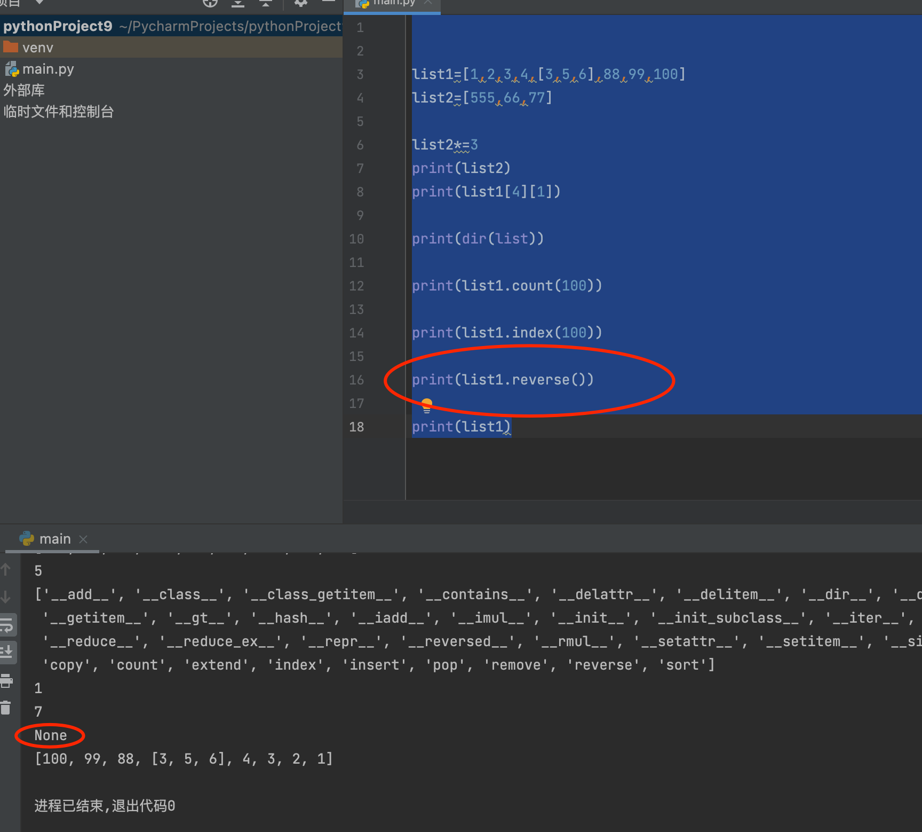Click the print icon in run console
This screenshot has height=832, width=922.
click(x=6, y=680)
